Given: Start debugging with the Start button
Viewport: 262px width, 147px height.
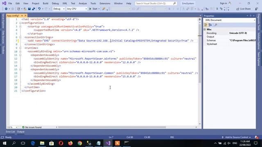Looking at the screenshot, I should point(93,9).
